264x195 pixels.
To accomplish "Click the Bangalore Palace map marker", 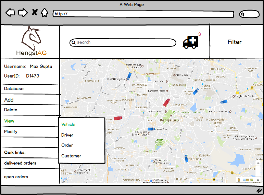I will coord(167,91).
